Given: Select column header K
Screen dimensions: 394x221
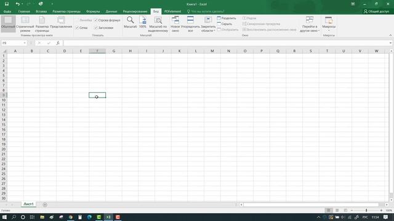Looking at the screenshot, I should pos(179,51).
